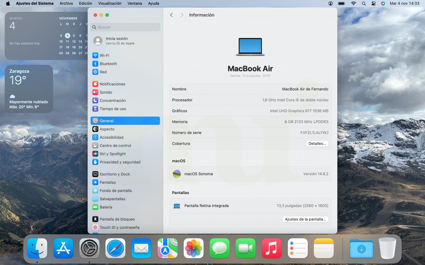Screen dimensions: 425x265
Task: Open Wi-Fi settings in sidebar
Action: click(x=105, y=55)
